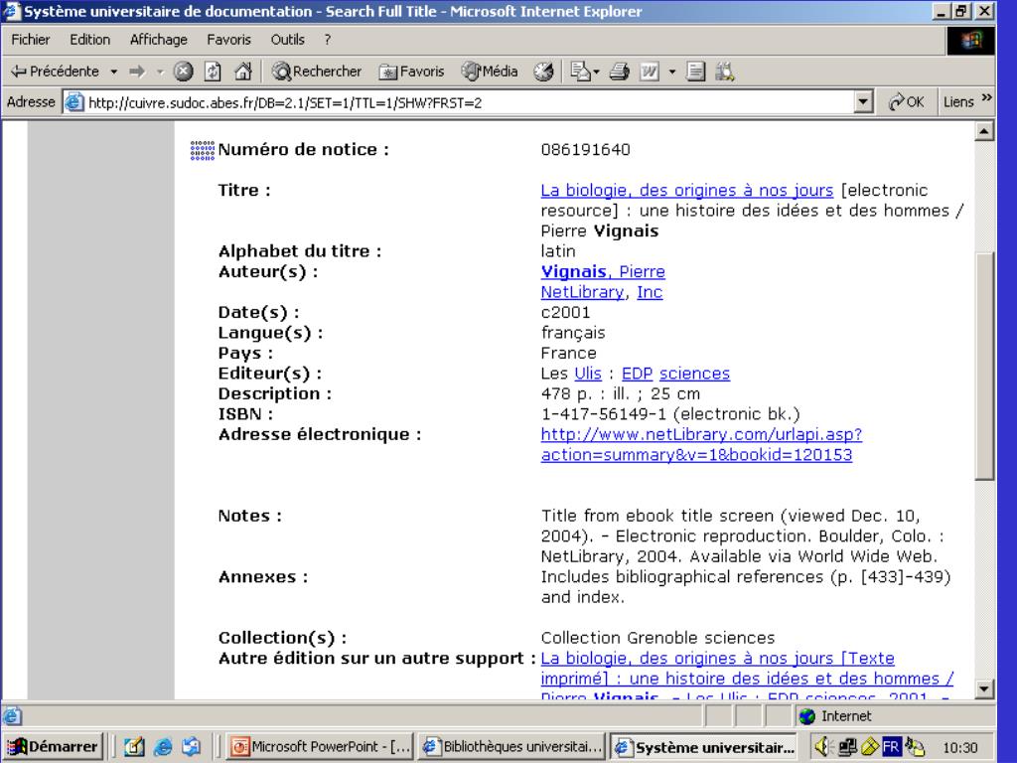Click the last toolbar icon on the right
The height and width of the screenshot is (763, 1017).
(x=724, y=72)
